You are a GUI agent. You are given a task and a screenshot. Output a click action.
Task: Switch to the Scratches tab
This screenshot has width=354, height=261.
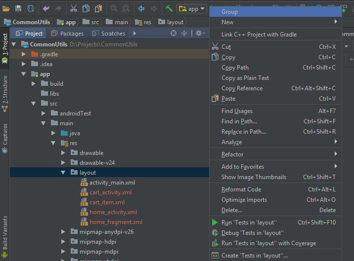(x=108, y=34)
